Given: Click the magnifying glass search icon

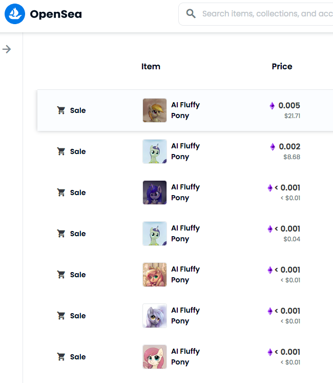Looking at the screenshot, I should point(191,14).
